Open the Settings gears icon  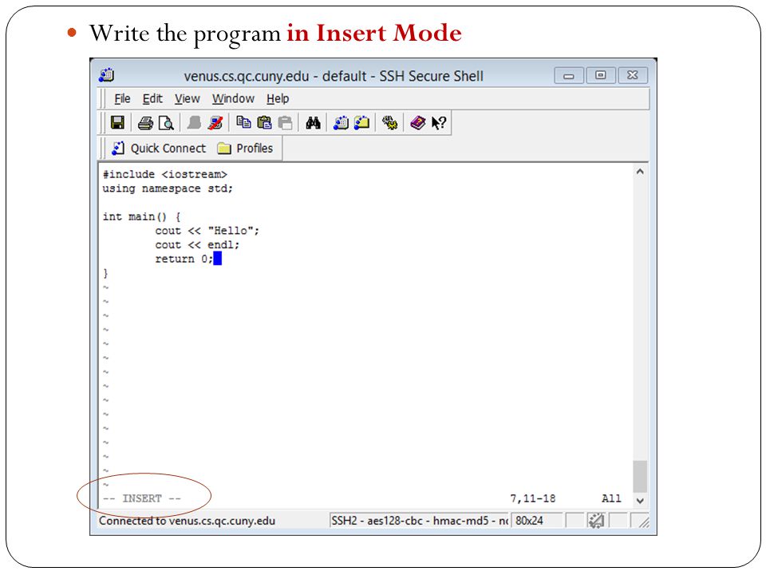tap(390, 123)
